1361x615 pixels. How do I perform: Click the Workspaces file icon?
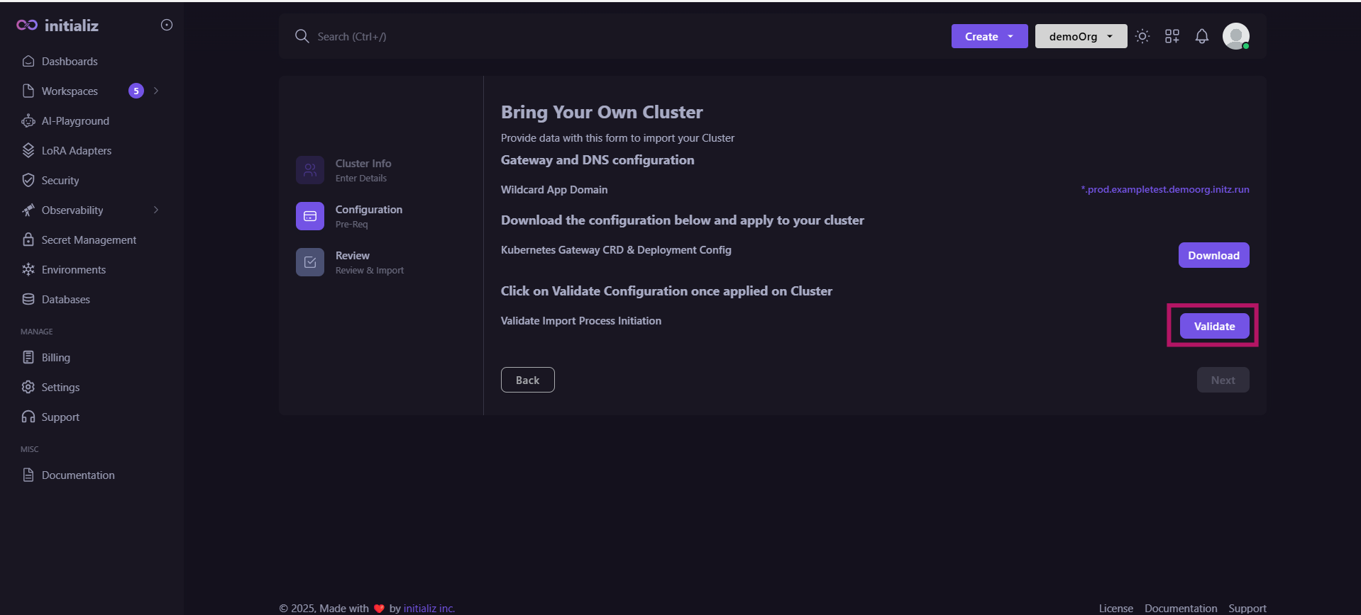pos(28,91)
